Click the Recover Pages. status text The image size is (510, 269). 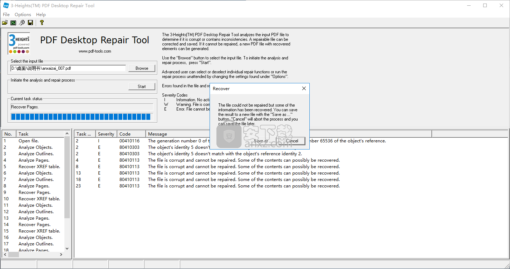click(x=25, y=107)
